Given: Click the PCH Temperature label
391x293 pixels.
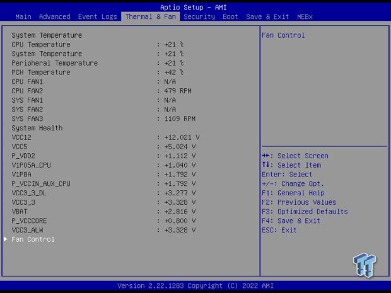Looking at the screenshot, I should 41,72.
